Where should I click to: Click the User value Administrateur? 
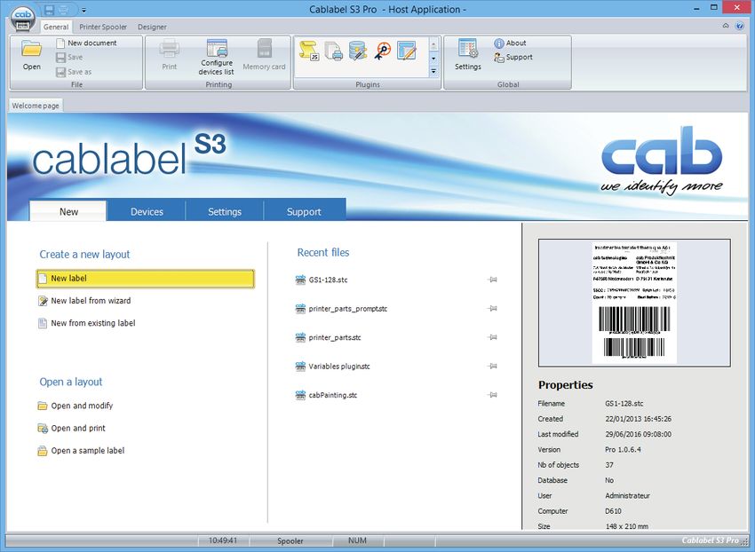[627, 496]
